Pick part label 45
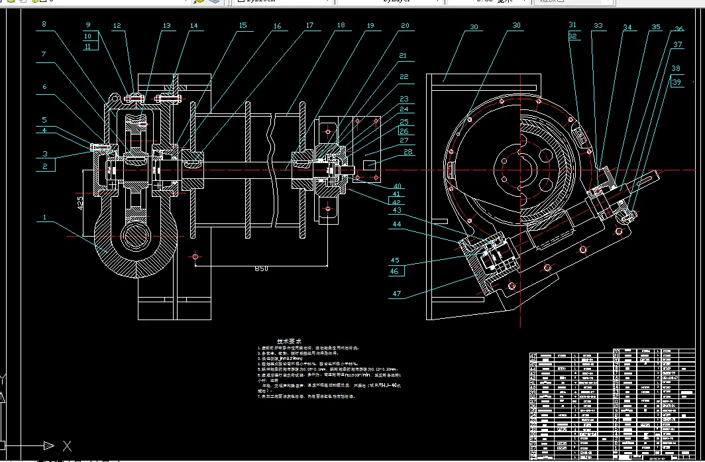Image resolution: width=705 pixels, height=462 pixels. [x=395, y=260]
